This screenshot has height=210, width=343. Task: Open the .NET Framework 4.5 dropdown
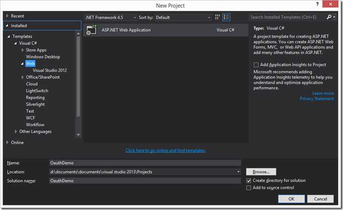111,17
